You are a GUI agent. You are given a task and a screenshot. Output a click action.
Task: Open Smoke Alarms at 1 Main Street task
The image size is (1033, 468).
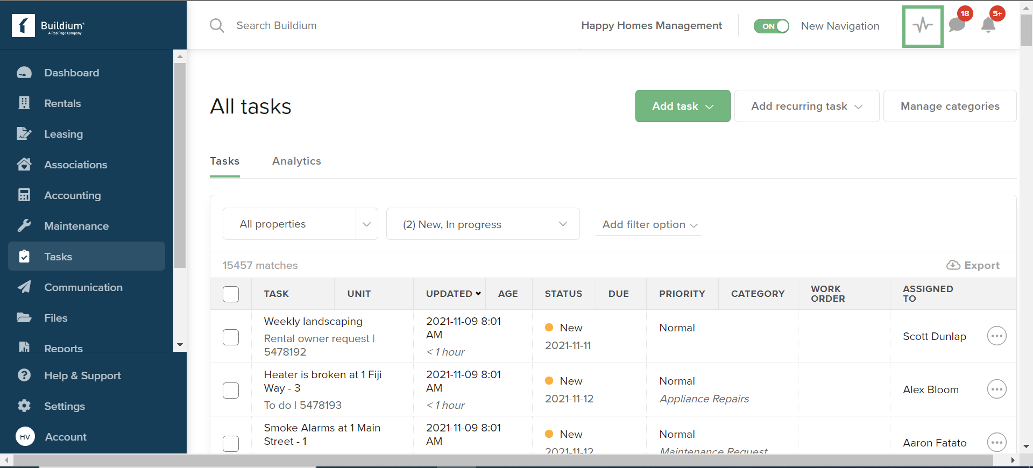(x=322, y=434)
